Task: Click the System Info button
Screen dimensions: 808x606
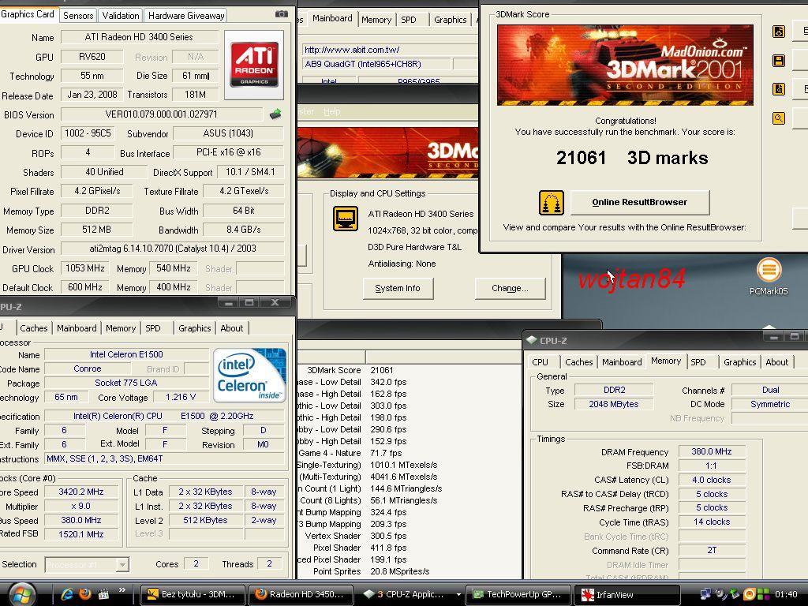Action: 398,289
